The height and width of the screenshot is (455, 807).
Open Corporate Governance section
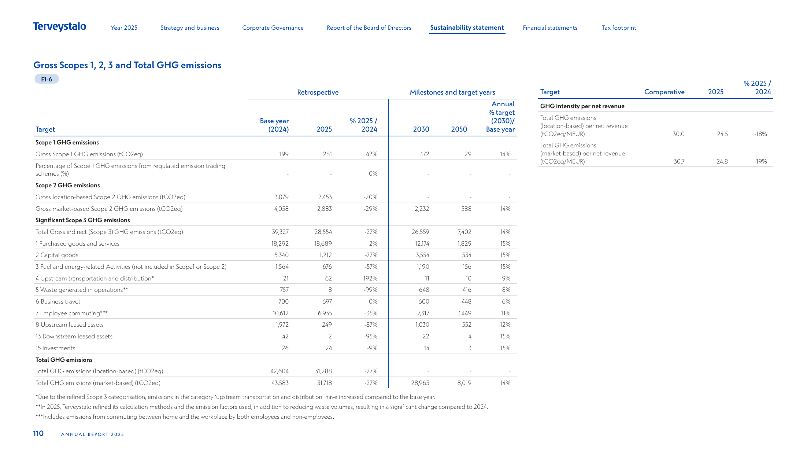click(273, 28)
